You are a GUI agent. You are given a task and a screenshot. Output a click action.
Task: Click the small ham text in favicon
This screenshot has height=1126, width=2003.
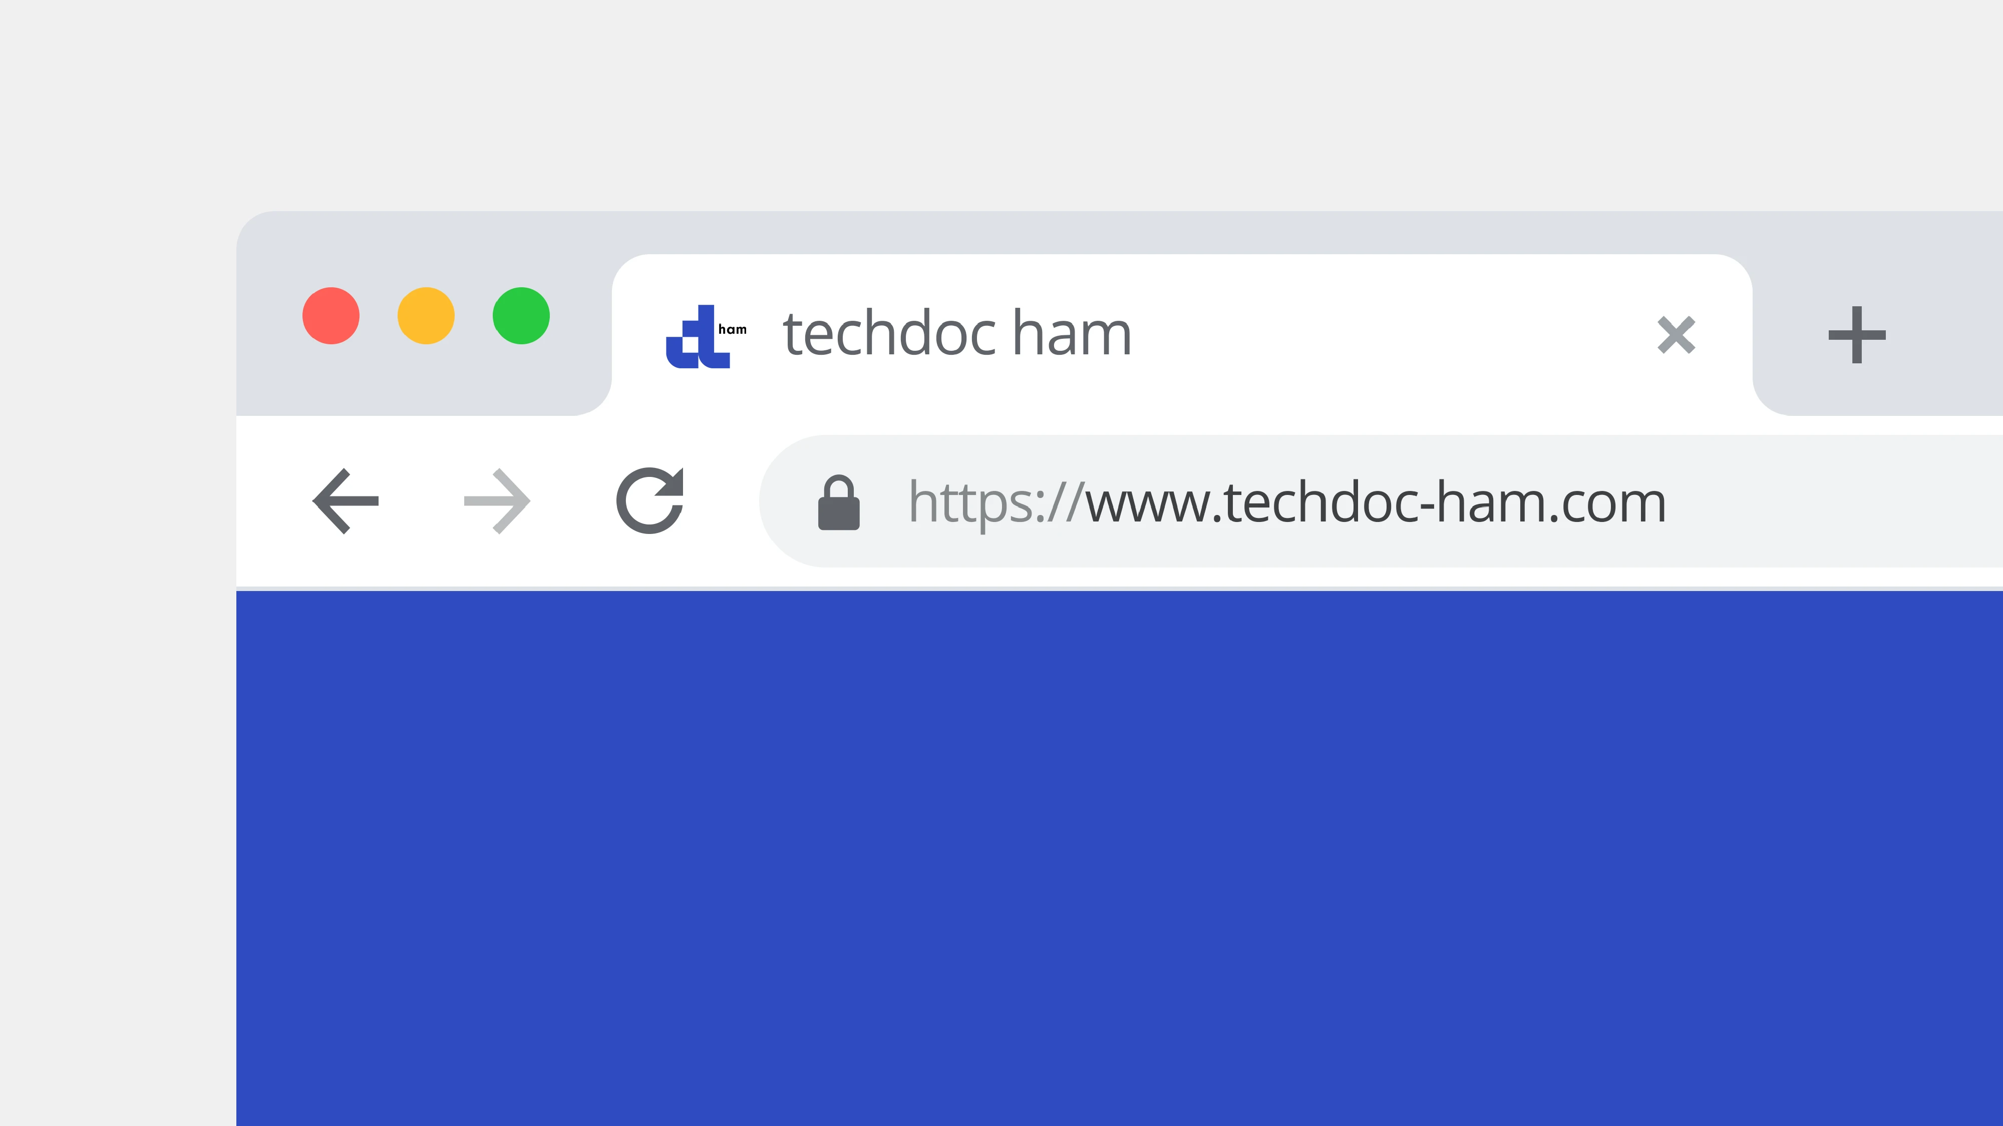(x=733, y=329)
